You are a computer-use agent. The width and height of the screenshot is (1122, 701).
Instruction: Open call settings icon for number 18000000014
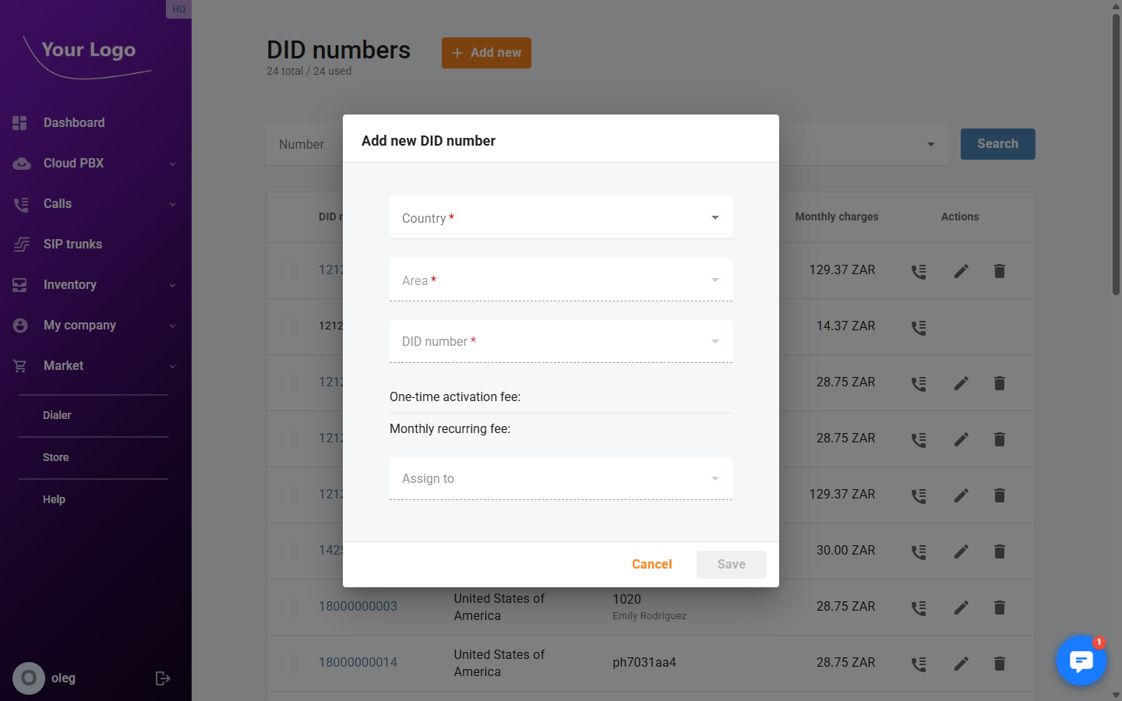(x=919, y=663)
